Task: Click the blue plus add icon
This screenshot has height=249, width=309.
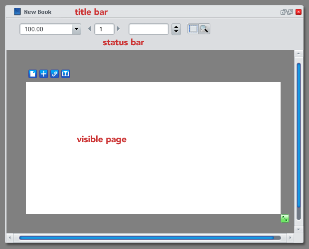Action: tap(43, 74)
